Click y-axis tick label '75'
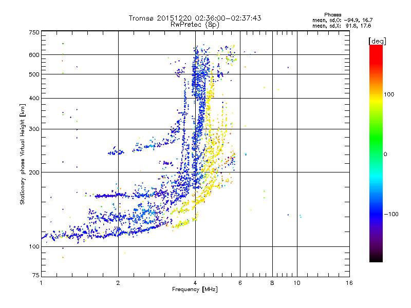This screenshot has height=308, width=411. tap(36, 275)
